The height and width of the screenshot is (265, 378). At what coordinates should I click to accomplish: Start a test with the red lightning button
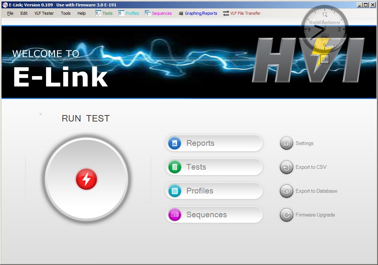click(86, 179)
